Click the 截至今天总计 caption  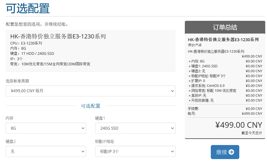pos(252,133)
